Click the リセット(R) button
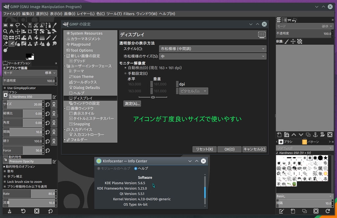The width and height of the screenshot is (337, 218). click(204, 149)
